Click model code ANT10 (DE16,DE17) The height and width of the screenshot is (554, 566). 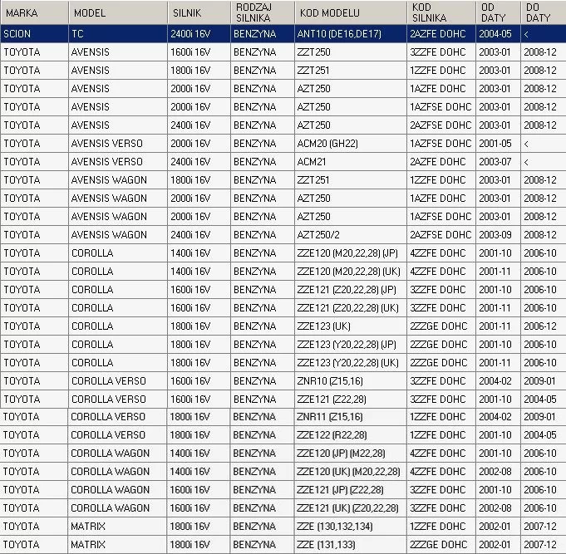point(351,34)
